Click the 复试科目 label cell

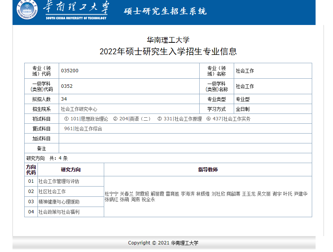tap(42, 129)
